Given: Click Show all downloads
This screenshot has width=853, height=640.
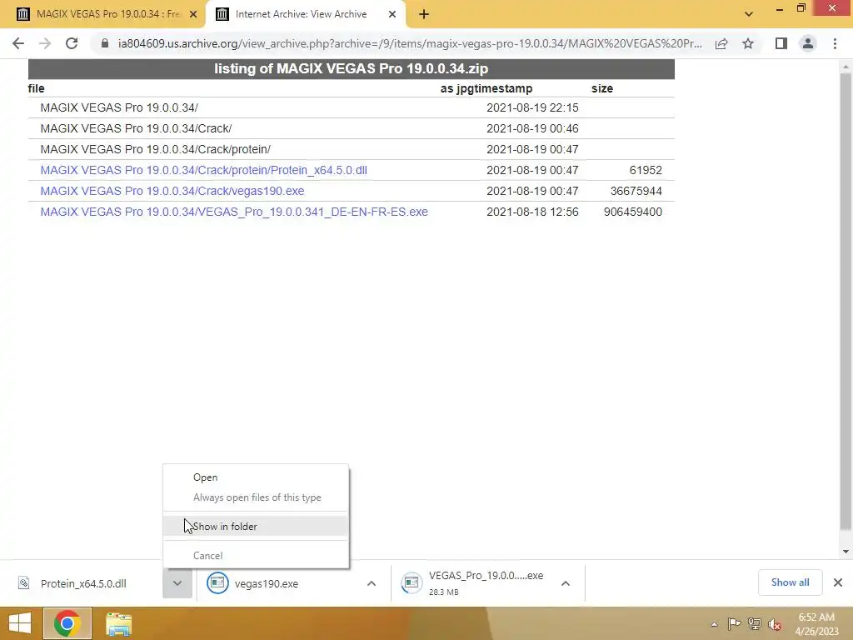Looking at the screenshot, I should tap(790, 582).
